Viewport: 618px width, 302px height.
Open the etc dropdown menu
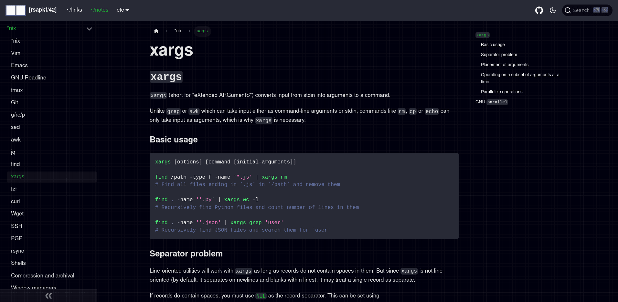[123, 10]
